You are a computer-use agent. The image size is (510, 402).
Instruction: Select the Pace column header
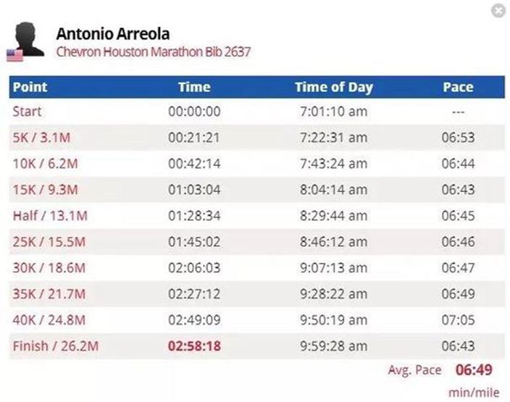[x=458, y=87]
